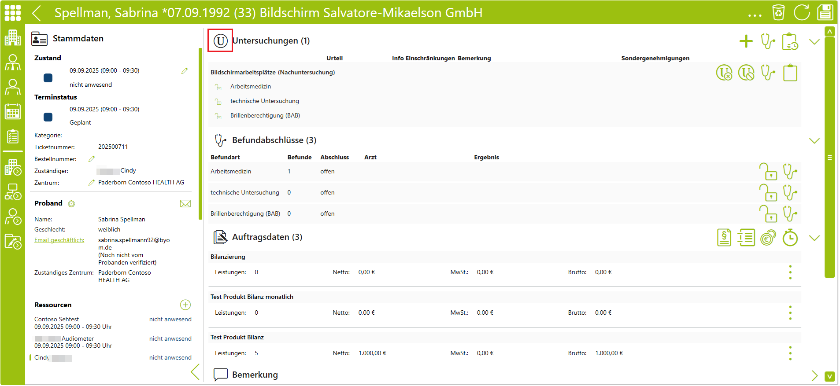Click the Ticketnummer value 202500711

pyautogui.click(x=113, y=147)
